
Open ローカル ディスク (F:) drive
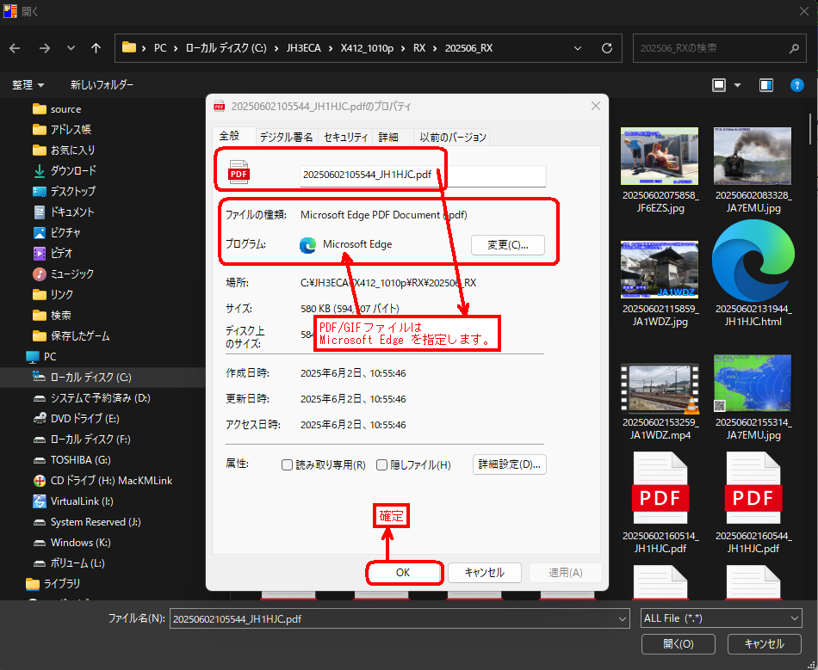(x=82, y=439)
